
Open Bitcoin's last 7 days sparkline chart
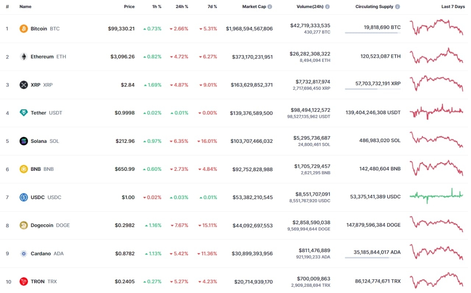[x=436, y=28]
